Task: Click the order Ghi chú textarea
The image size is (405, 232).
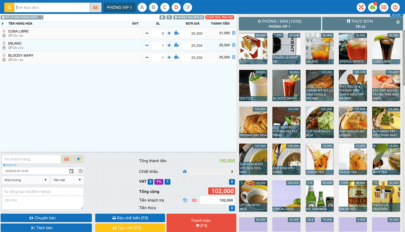Action: [x=43, y=203]
